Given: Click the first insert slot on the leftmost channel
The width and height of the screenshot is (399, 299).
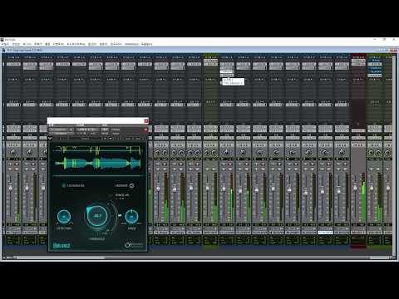Looking at the screenshot, I should (x=13, y=64).
